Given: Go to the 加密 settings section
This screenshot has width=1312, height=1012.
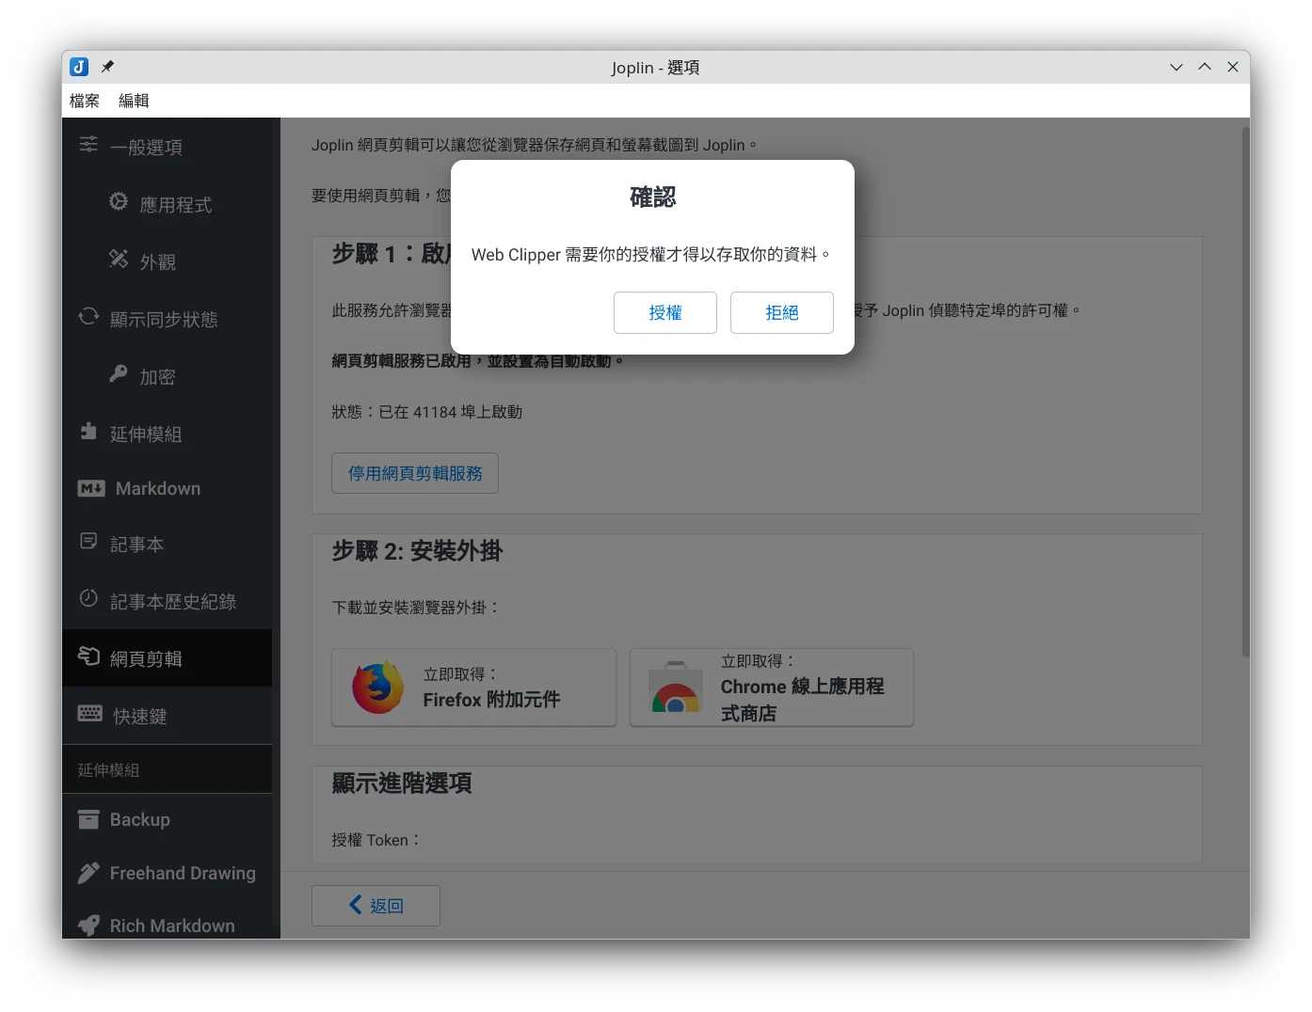Looking at the screenshot, I should 168,376.
